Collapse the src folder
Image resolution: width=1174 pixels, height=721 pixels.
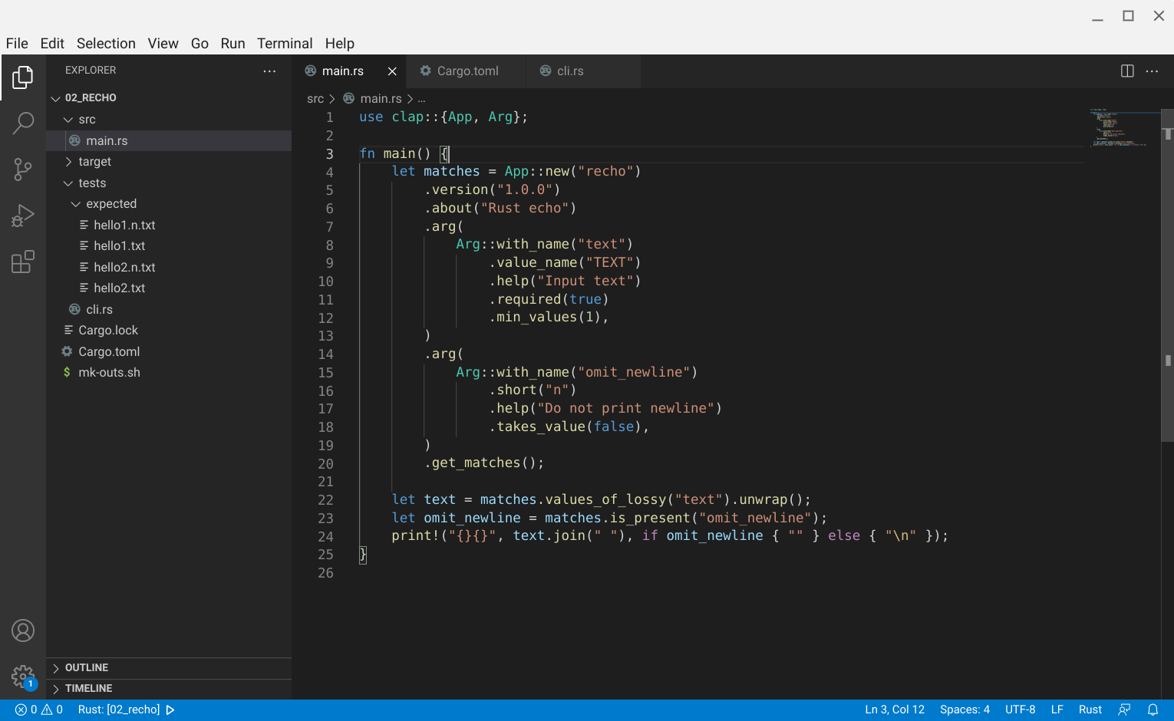(68, 120)
